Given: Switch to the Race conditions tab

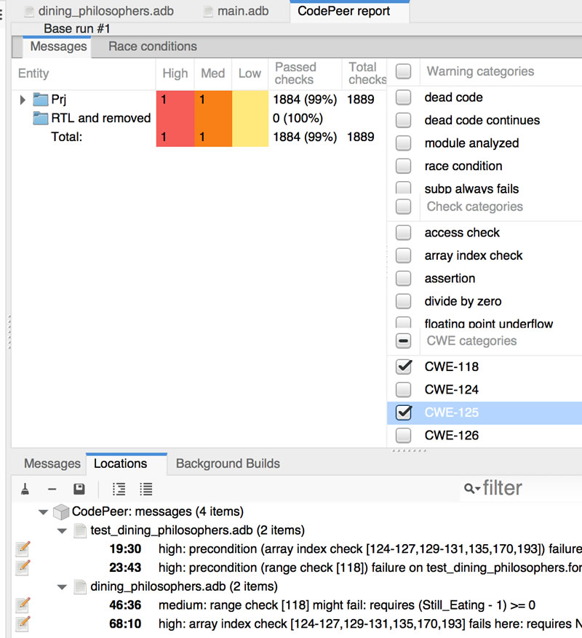Looking at the screenshot, I should [153, 47].
